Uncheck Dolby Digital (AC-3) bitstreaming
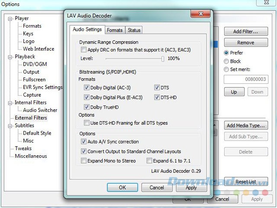 pos(87,88)
